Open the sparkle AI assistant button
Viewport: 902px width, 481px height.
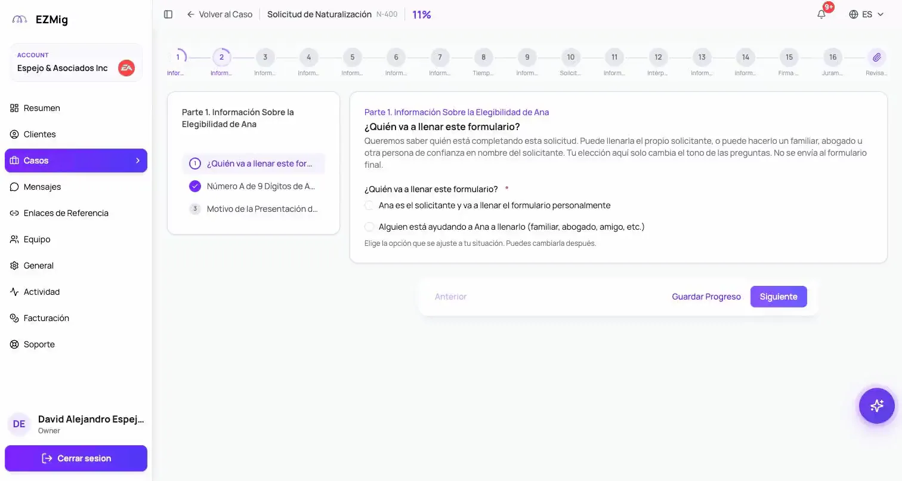tap(876, 406)
